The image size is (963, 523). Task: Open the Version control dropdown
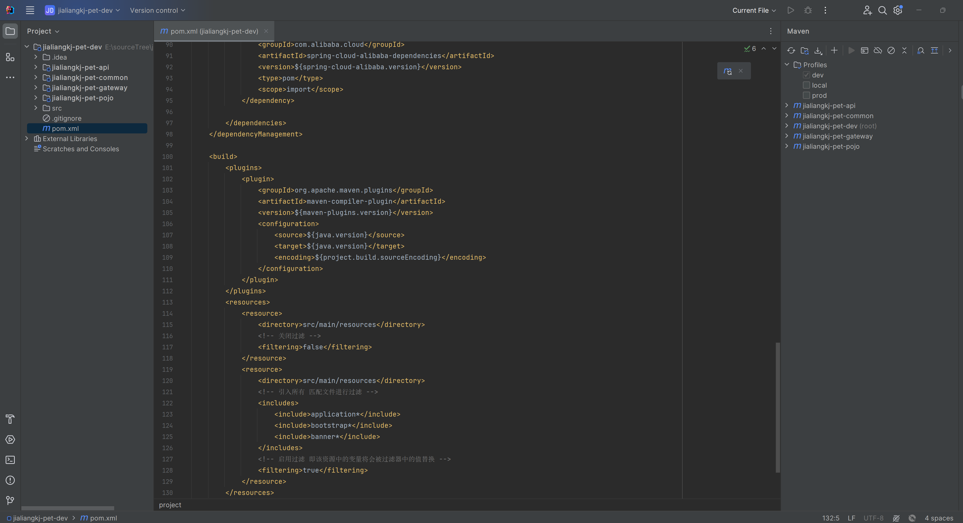click(157, 10)
